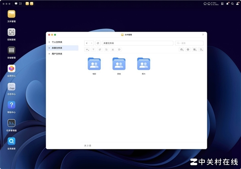Viewport: 241px width, 169px height.
Task: Click the cut scissors toolbar icon
Action: 113,49
